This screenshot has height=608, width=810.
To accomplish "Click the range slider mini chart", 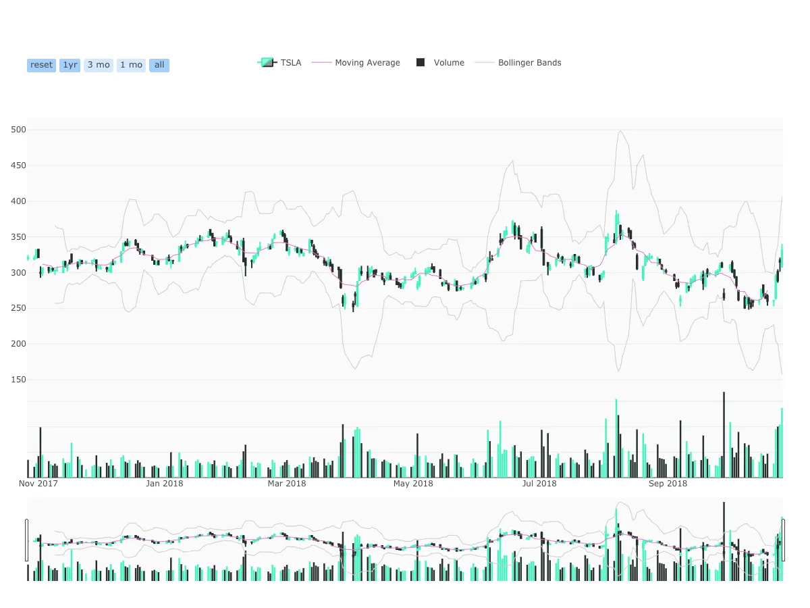I will [405, 540].
